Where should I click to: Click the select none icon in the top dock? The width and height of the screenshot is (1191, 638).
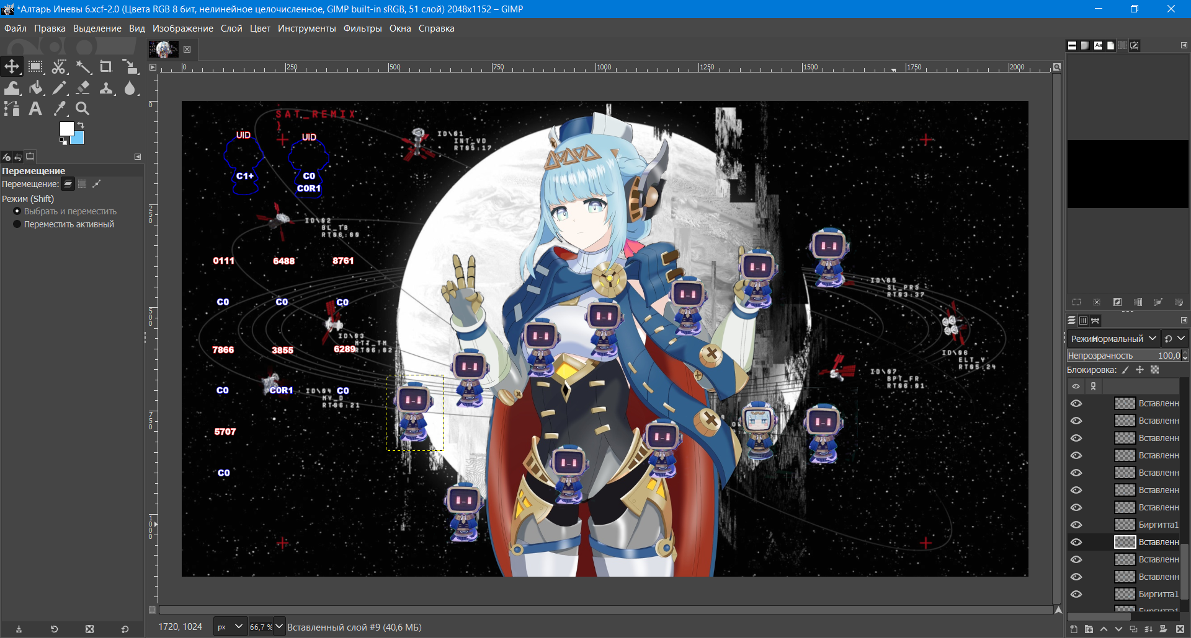(x=1097, y=302)
